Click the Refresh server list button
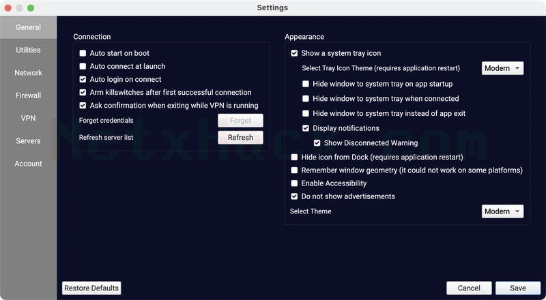This screenshot has width=546, height=300. pos(240,138)
